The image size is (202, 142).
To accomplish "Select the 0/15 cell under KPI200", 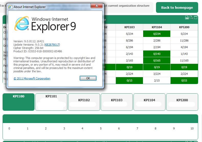I will pos(184,80).
